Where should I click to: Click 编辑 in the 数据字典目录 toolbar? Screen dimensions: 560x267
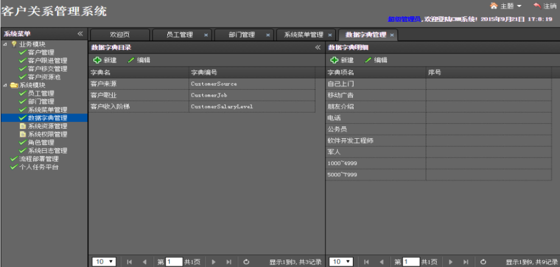[139, 60]
